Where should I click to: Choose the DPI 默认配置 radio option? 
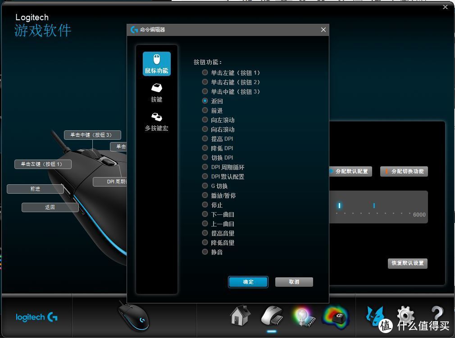(205, 176)
